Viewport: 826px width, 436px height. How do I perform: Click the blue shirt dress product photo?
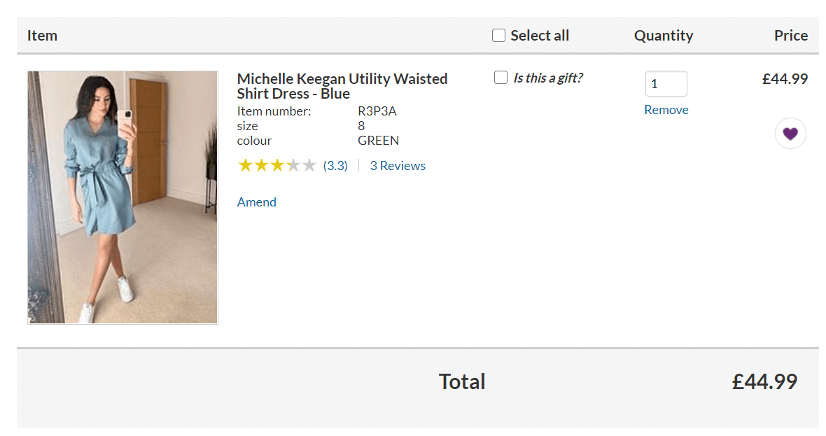point(122,197)
